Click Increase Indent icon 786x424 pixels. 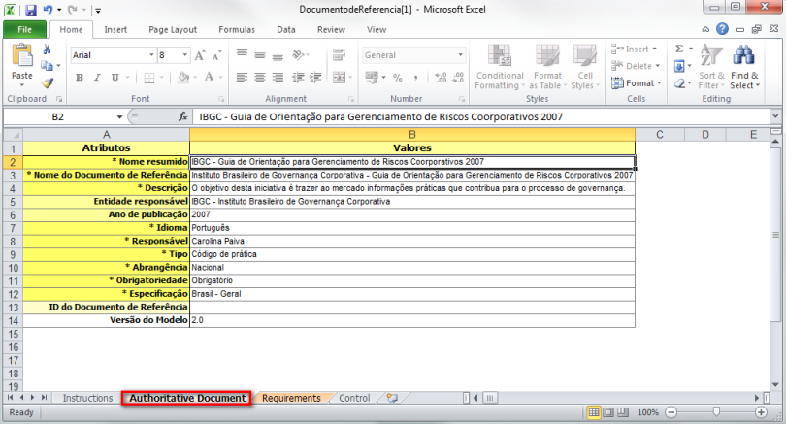coord(315,78)
